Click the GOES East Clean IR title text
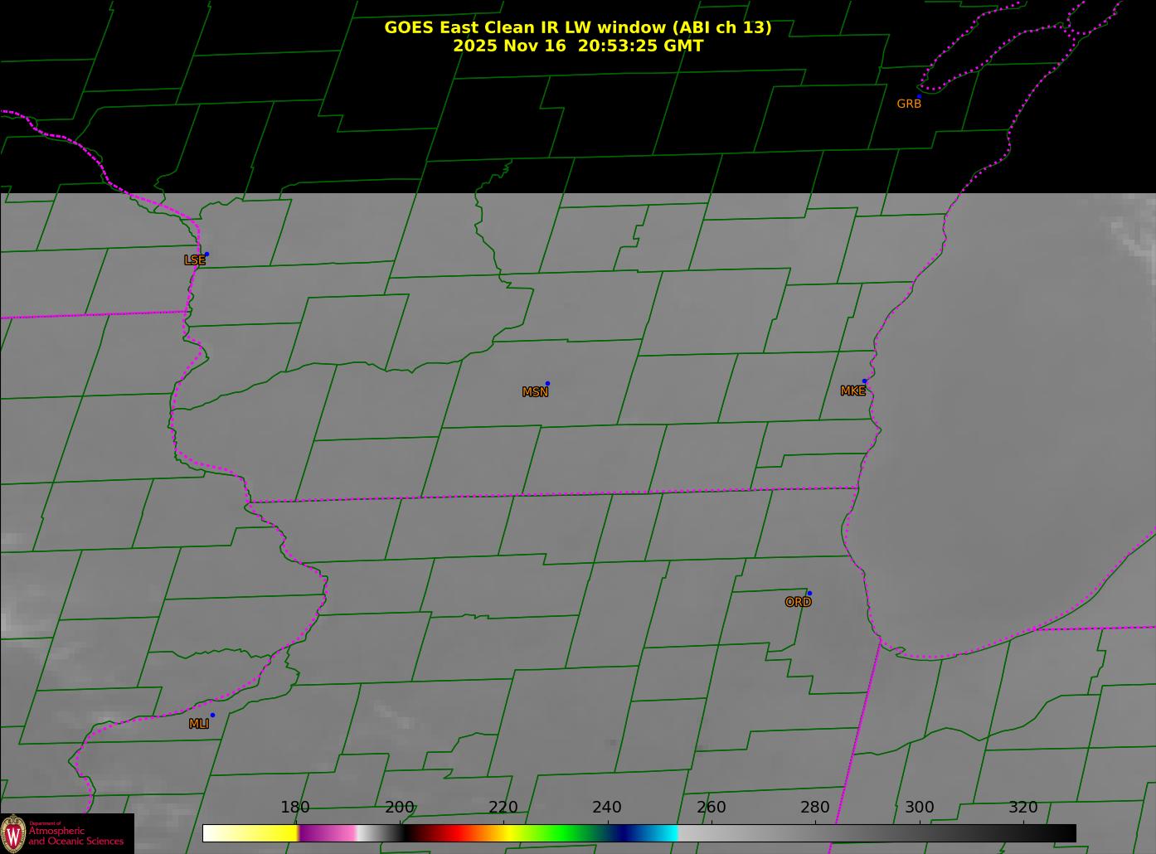This screenshot has height=854, width=1156. tap(577, 27)
